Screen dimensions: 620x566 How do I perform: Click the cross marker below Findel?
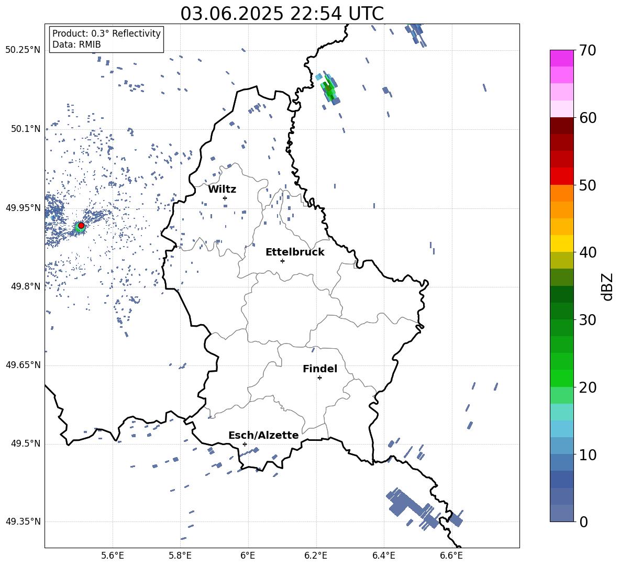[x=319, y=378]
